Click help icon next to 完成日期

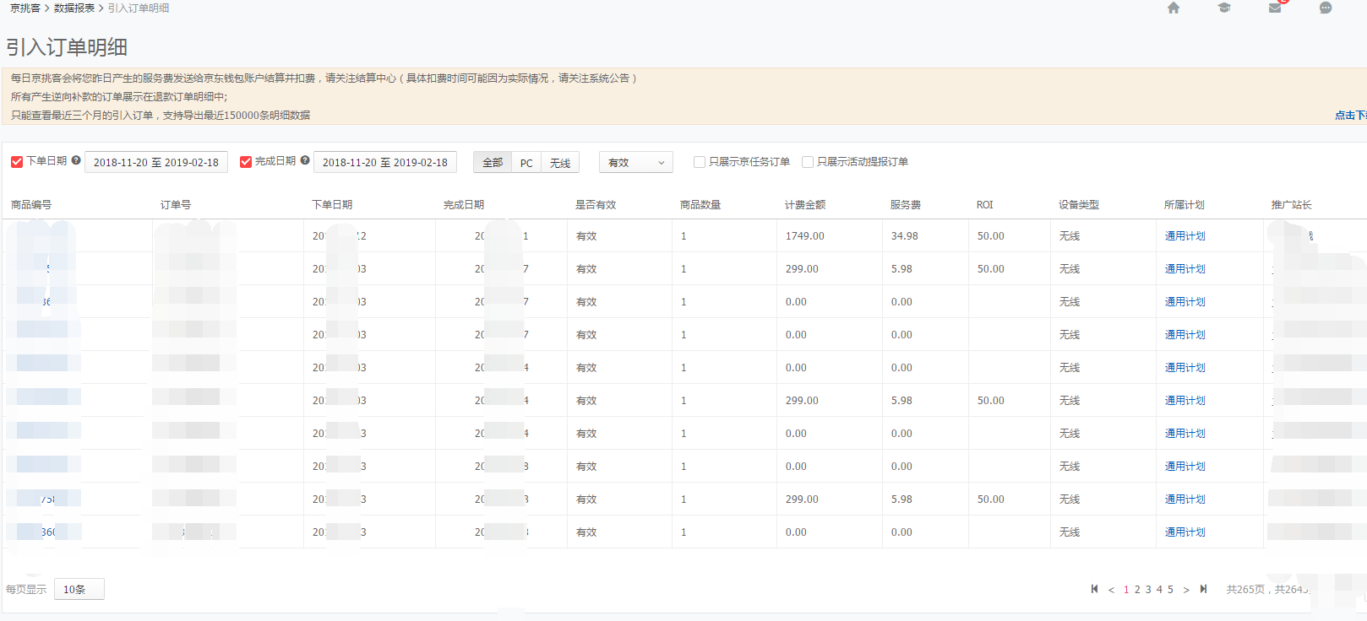pyautogui.click(x=305, y=160)
